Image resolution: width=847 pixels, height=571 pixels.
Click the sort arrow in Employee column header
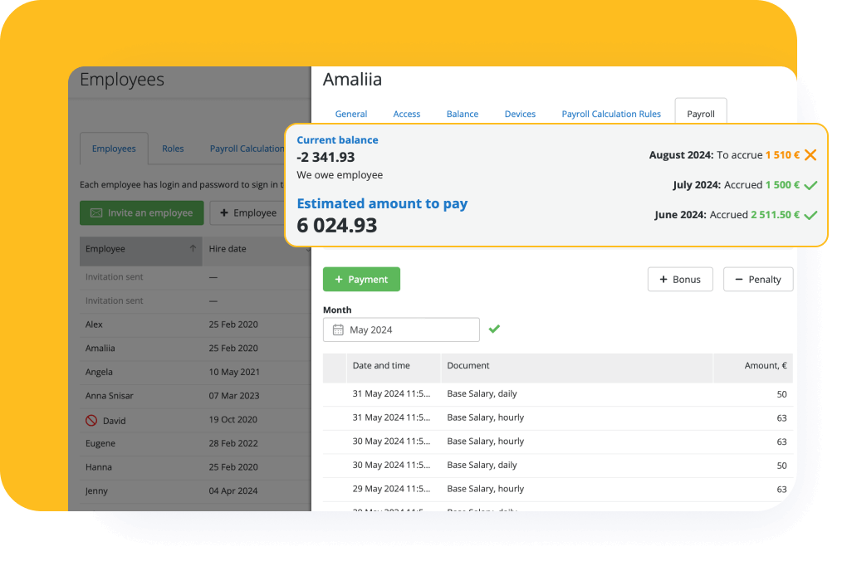[x=193, y=248]
